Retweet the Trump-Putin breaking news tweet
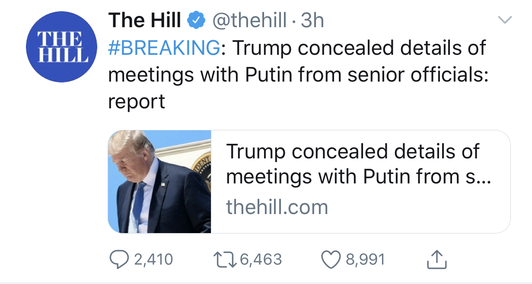Viewport: 532px width, 284px height. pos(224,259)
